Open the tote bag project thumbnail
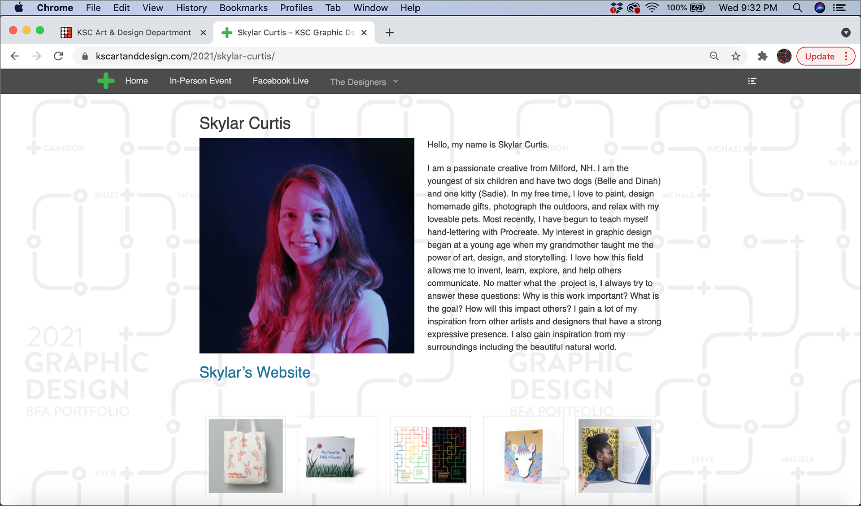 [246, 456]
